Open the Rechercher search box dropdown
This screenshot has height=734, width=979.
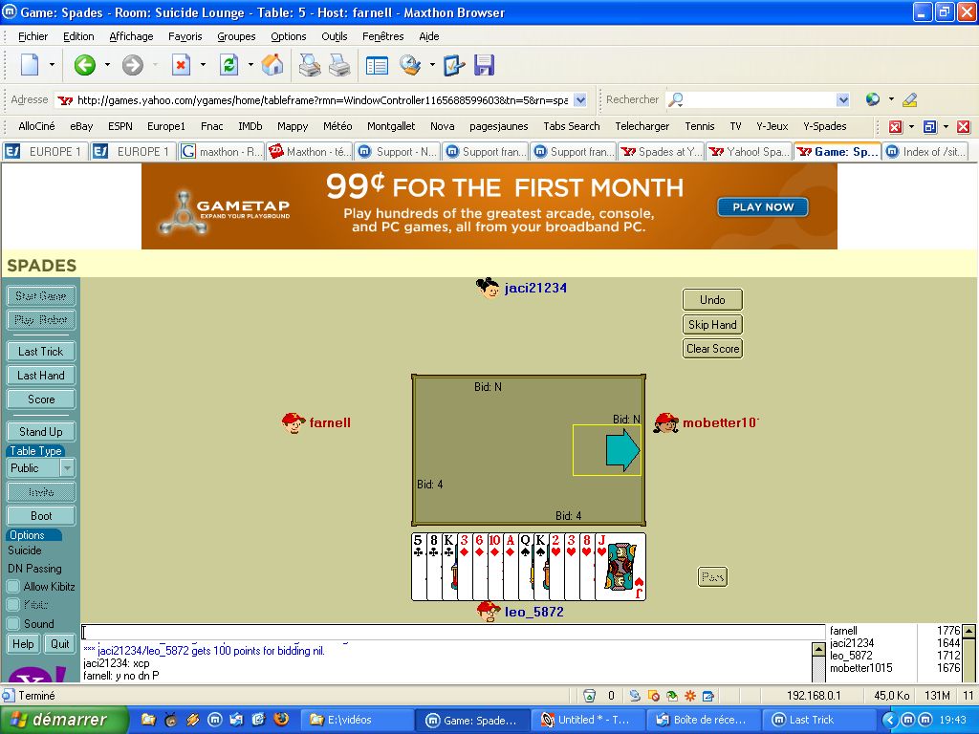(x=842, y=100)
